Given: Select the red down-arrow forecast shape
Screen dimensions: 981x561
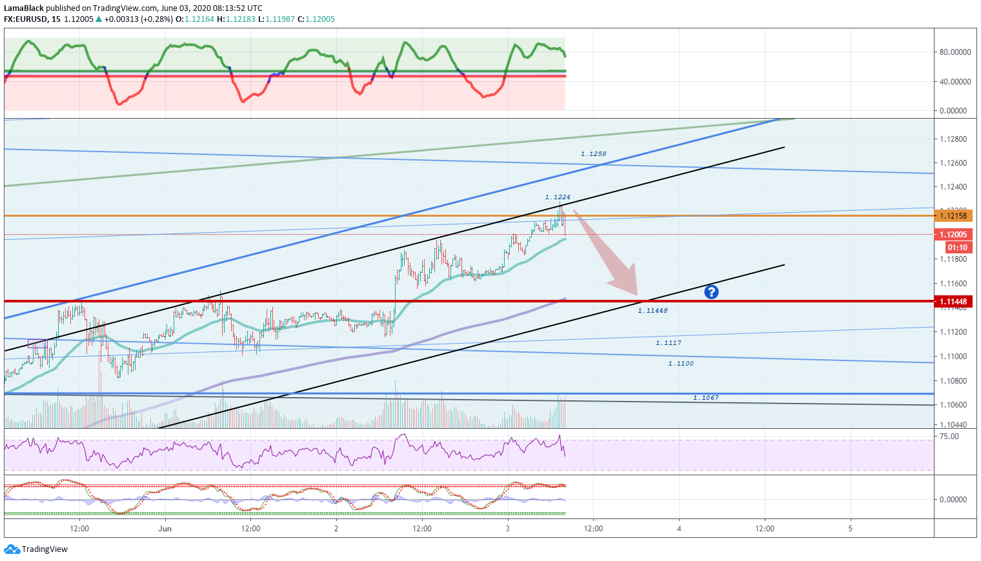Looking at the screenshot, I should coord(606,253).
